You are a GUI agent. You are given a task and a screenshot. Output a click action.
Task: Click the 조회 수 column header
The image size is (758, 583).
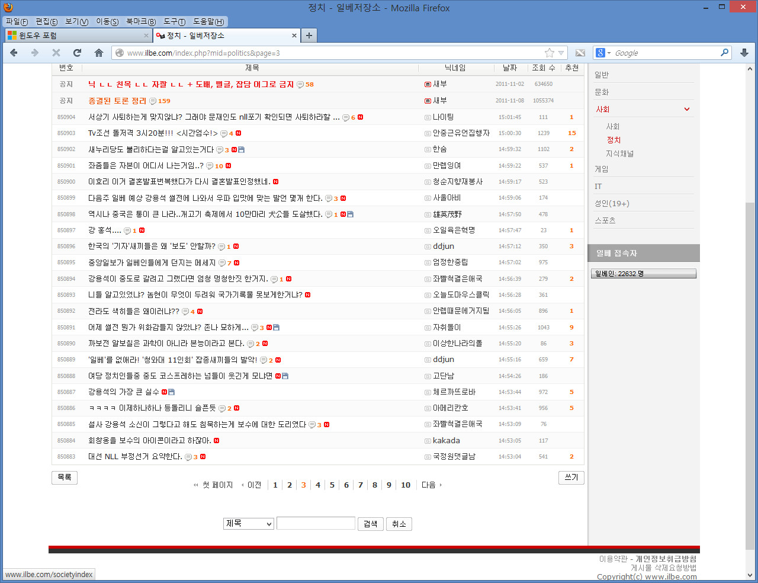pos(544,68)
